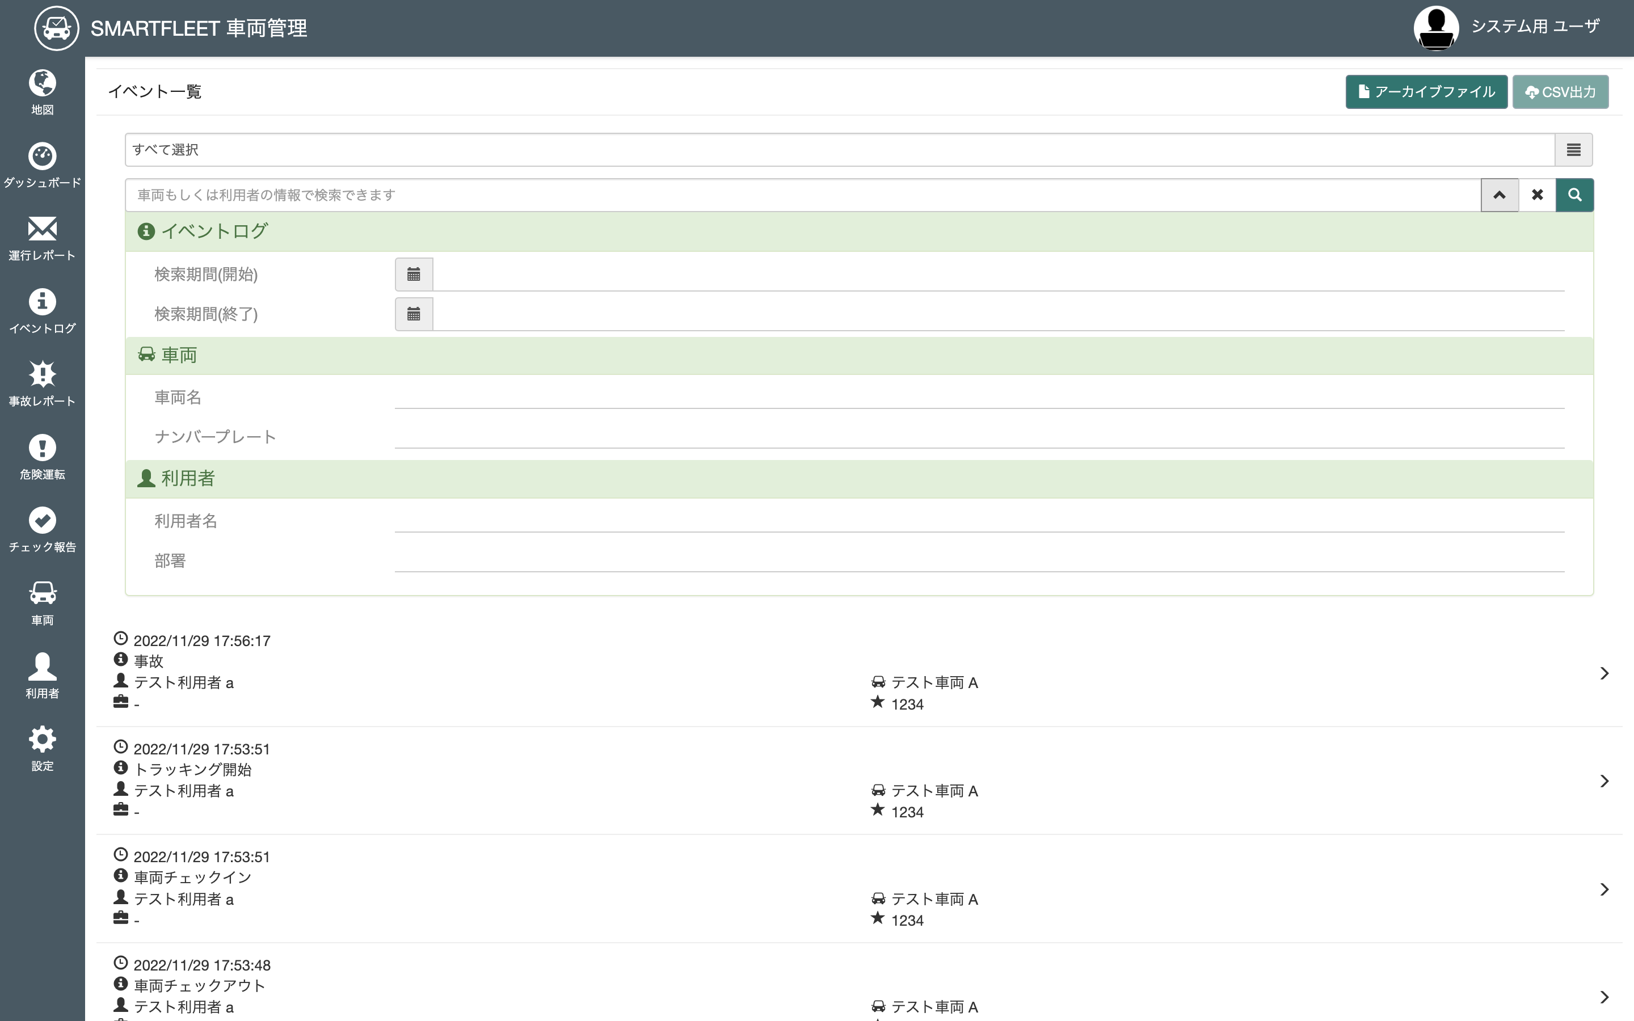
Task: Open 車両 vehicles in the sidebar
Action: point(42,603)
